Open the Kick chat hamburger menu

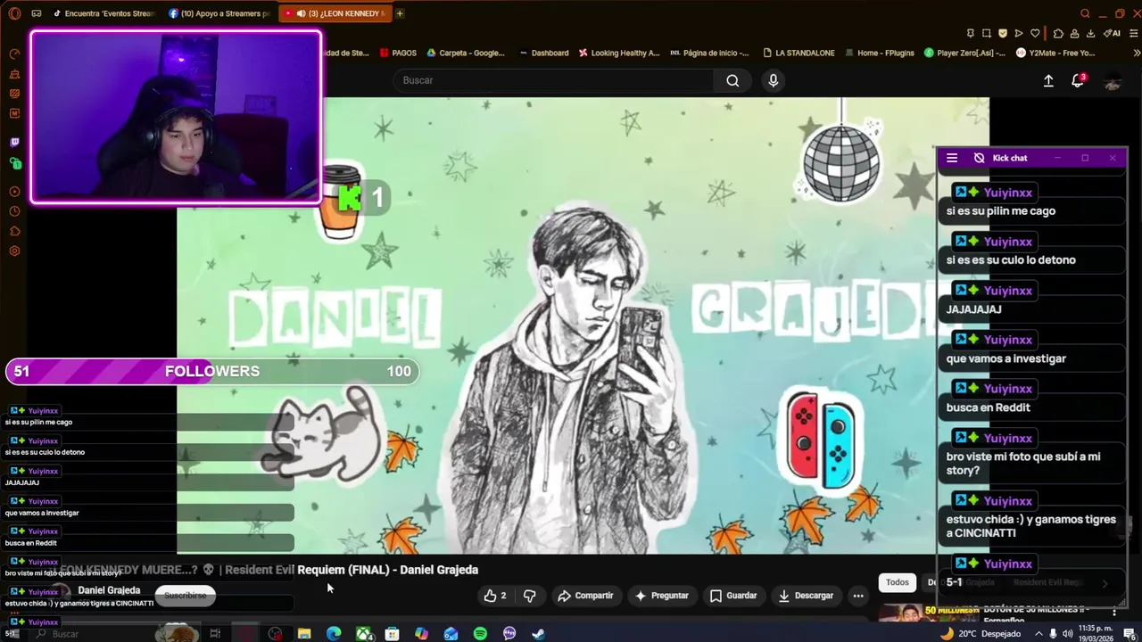(x=952, y=158)
